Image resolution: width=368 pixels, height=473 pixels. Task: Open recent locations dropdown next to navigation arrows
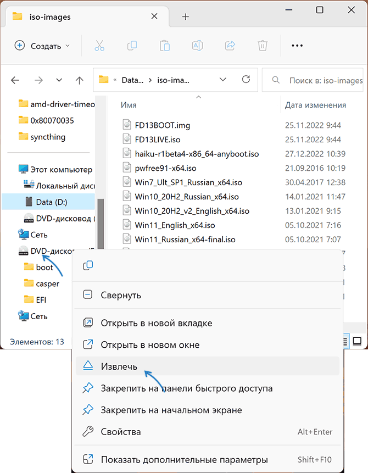pyautogui.click(x=59, y=80)
